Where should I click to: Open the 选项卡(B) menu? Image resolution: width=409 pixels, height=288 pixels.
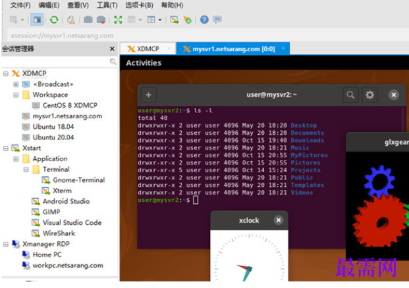139,5
